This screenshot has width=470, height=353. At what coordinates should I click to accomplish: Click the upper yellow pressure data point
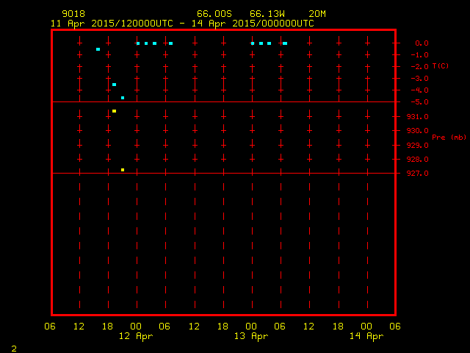[x=115, y=111]
